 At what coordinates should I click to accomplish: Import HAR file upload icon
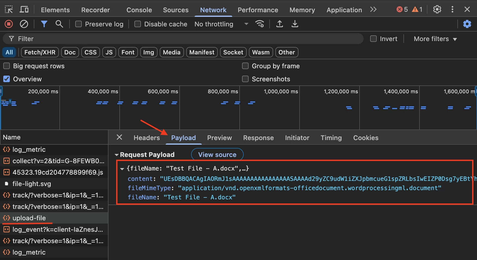(280, 24)
